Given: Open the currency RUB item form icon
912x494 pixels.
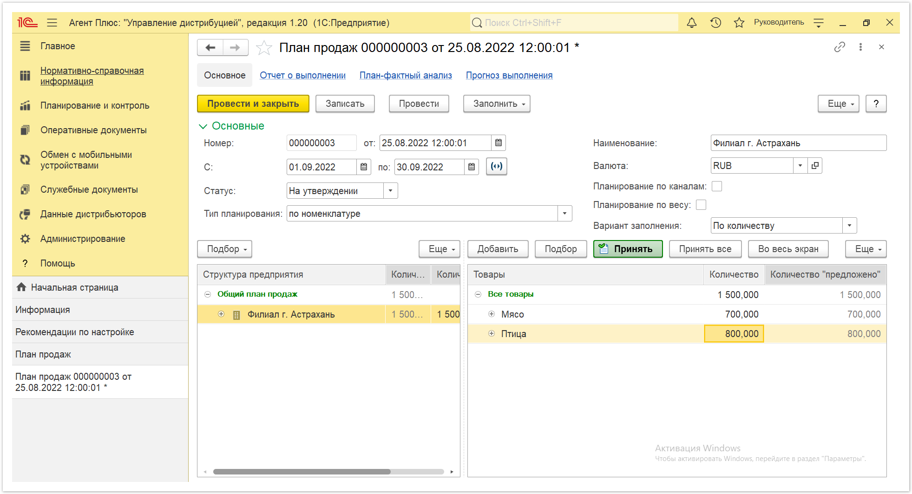Looking at the screenshot, I should 815,166.
